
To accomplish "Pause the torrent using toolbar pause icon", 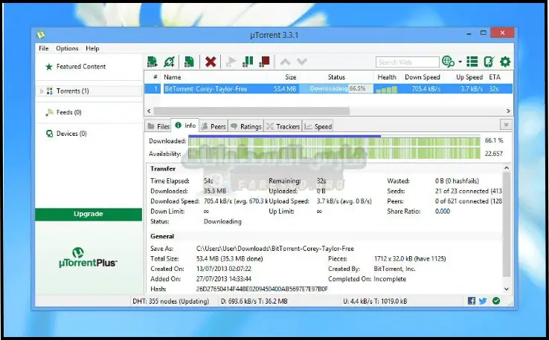I will [248, 62].
